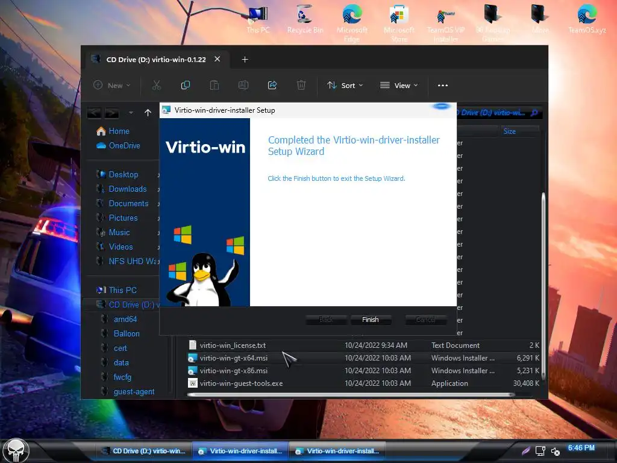Click the Size column header

[519, 131]
